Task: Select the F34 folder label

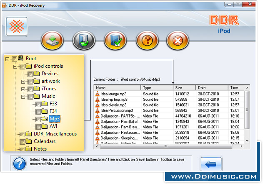Action: pos(53,111)
